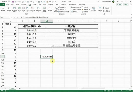Open the Undo history dropdown arrow
This screenshot has height=92, width=133.
pyautogui.click(x=17, y=2)
